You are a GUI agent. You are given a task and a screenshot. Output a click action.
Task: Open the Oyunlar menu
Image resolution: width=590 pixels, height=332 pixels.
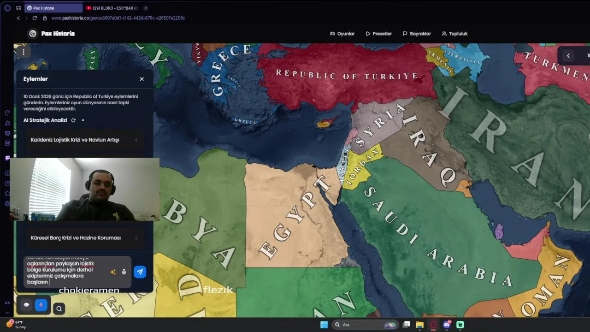point(342,34)
